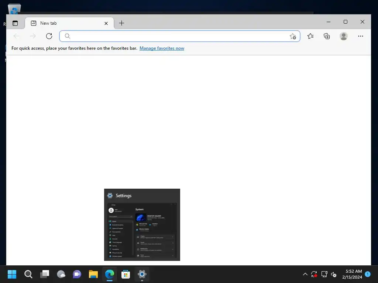
Task: Open Microsoft Store from the taskbar
Action: coord(126,274)
